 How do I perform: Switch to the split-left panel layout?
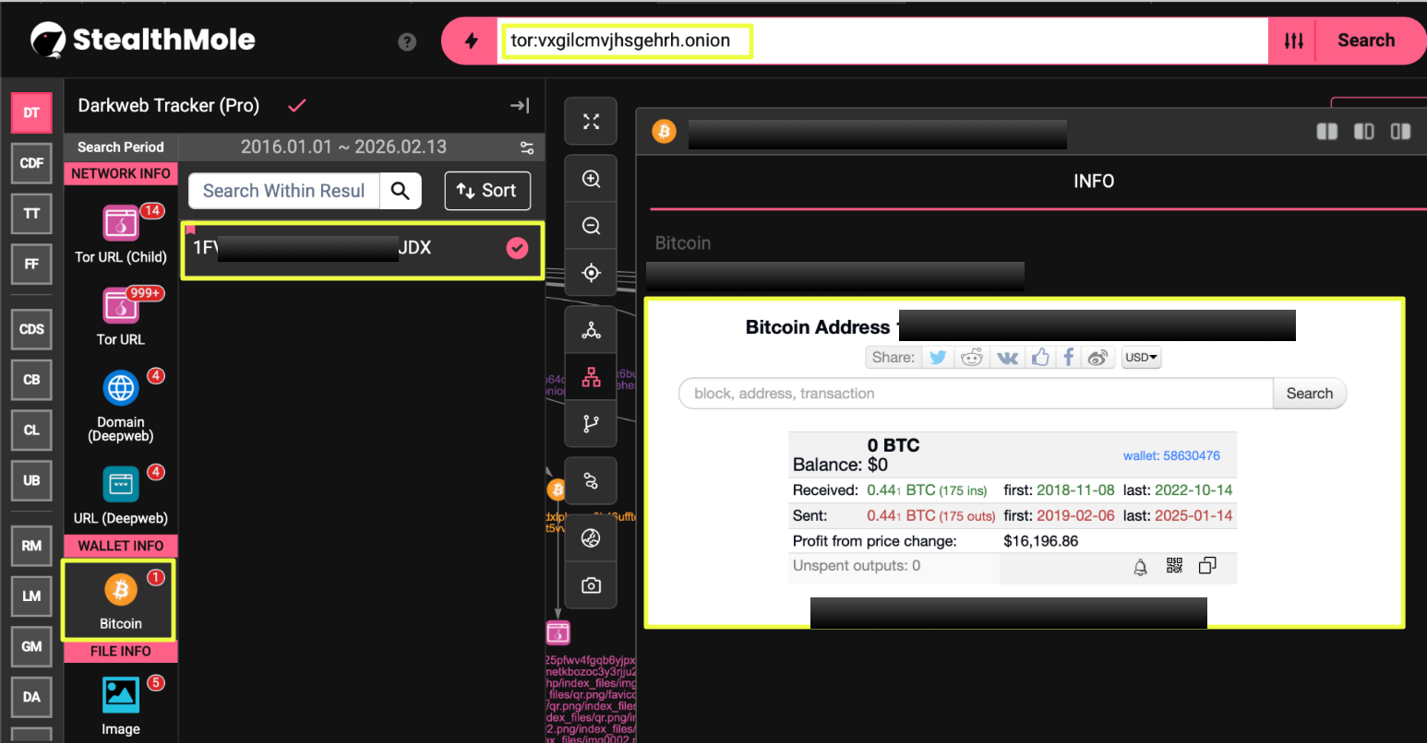coord(1326,132)
